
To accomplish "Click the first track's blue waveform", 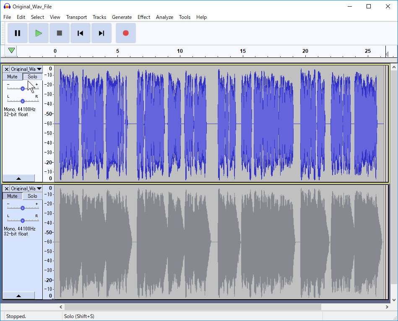I will [220, 124].
